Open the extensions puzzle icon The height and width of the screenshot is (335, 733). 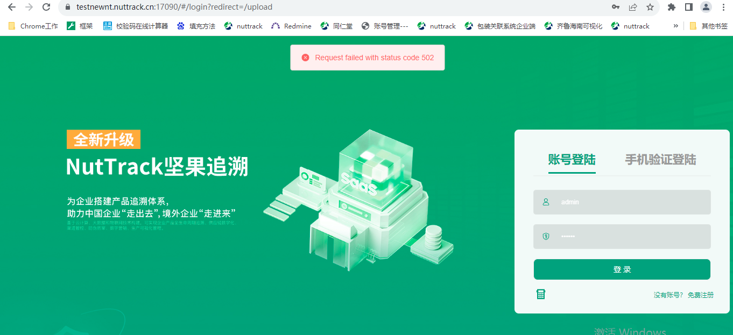point(672,7)
